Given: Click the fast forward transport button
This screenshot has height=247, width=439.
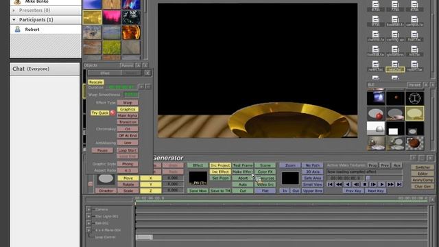Looking at the screenshot, I should (390, 185).
